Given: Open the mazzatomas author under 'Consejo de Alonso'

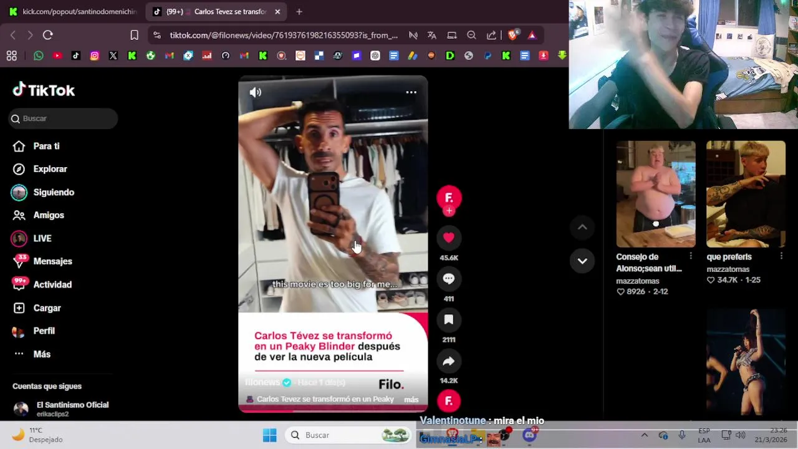Looking at the screenshot, I should pyautogui.click(x=638, y=281).
